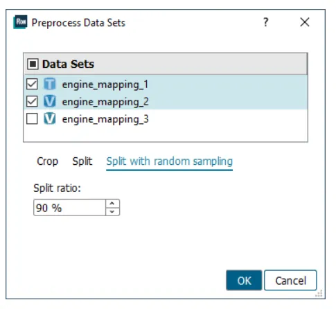The image size is (336, 309).
Task: Check the engine_mapping_3 checkbox
Action: (x=32, y=119)
